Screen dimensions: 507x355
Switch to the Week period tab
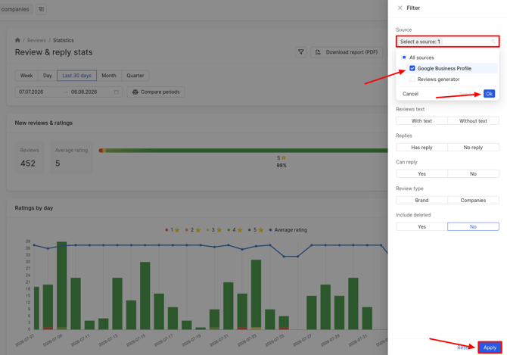[26, 76]
